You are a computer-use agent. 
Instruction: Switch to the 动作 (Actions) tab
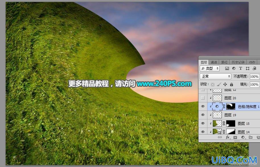[252, 62]
